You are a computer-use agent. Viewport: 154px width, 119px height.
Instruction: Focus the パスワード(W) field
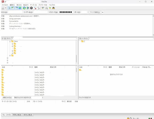(x=66, y=12)
